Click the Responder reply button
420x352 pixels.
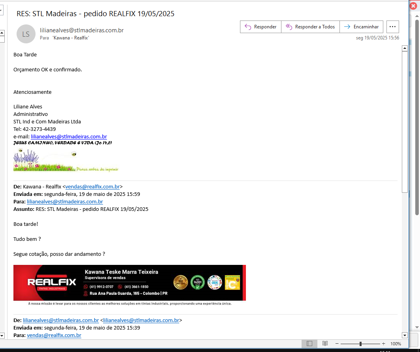tap(261, 27)
